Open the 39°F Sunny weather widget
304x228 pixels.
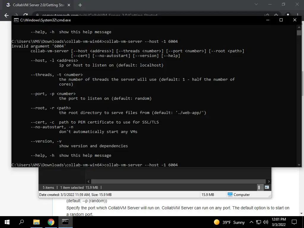click(229, 222)
